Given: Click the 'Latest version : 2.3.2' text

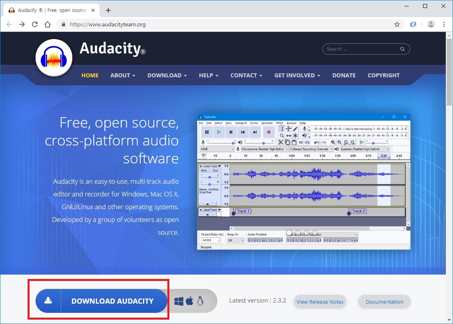Looking at the screenshot, I should (x=258, y=300).
